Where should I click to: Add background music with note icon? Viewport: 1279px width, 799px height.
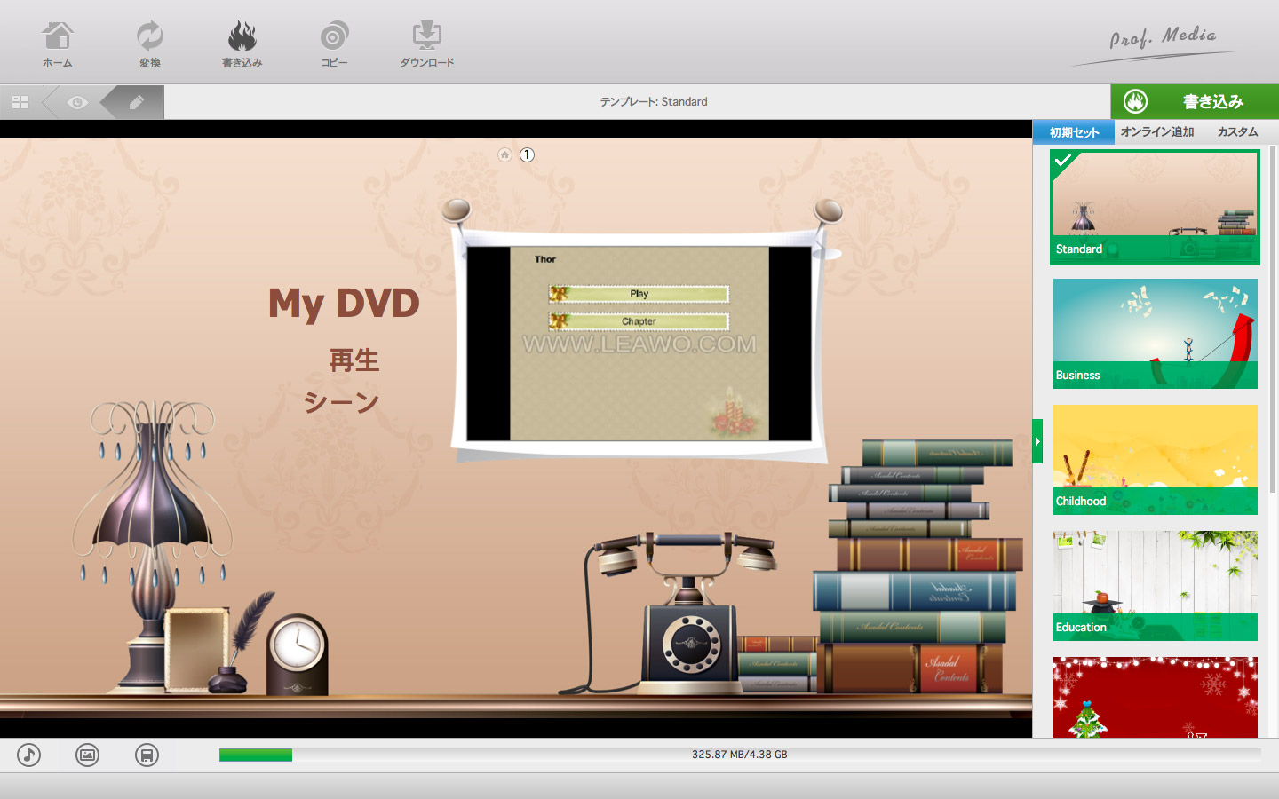pos(29,755)
